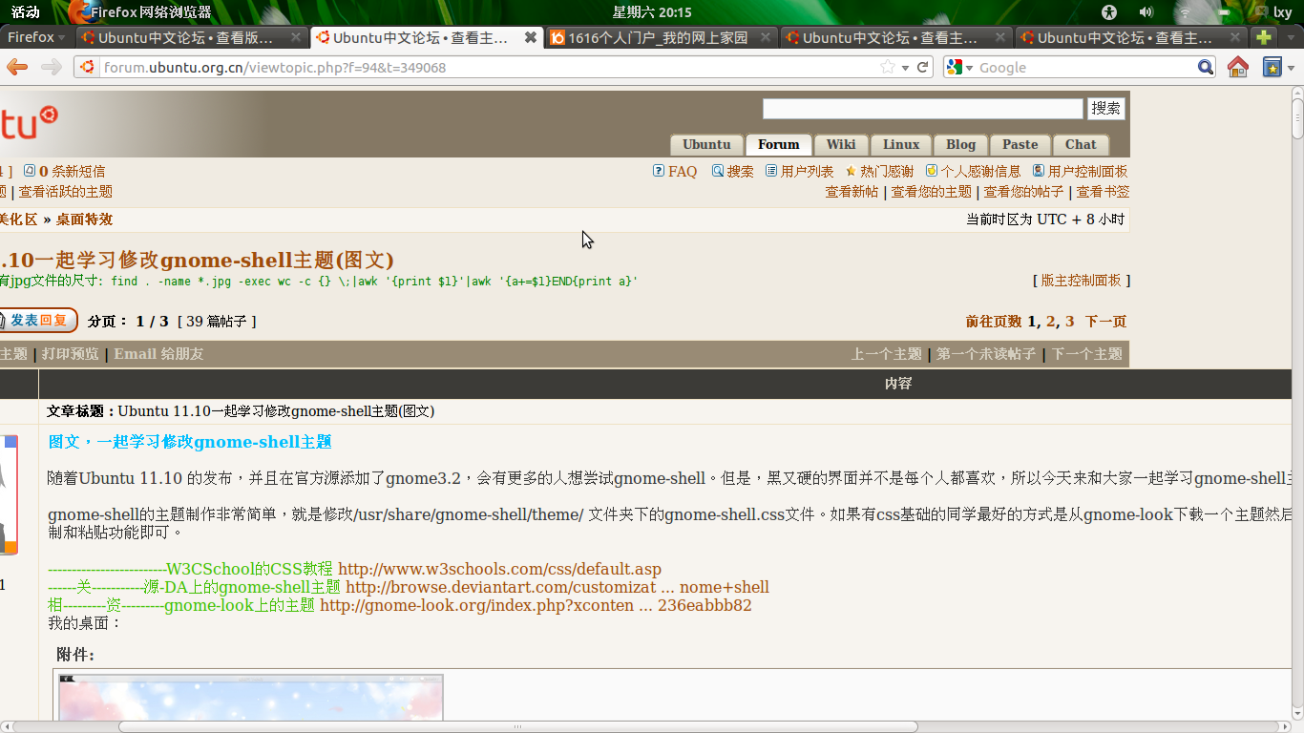Open the tab list dropdown arrow

coord(1289,37)
